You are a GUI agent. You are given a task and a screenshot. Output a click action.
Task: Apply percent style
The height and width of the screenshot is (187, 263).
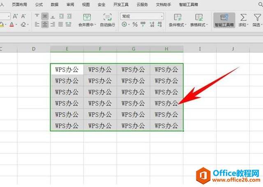[135, 25]
